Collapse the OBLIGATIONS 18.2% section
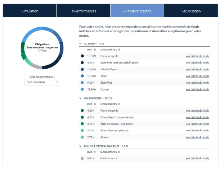Screen dimensions: 224x169 [x=80, y=98]
